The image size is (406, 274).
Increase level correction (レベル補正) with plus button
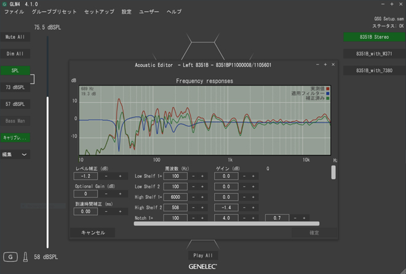click(x=121, y=176)
